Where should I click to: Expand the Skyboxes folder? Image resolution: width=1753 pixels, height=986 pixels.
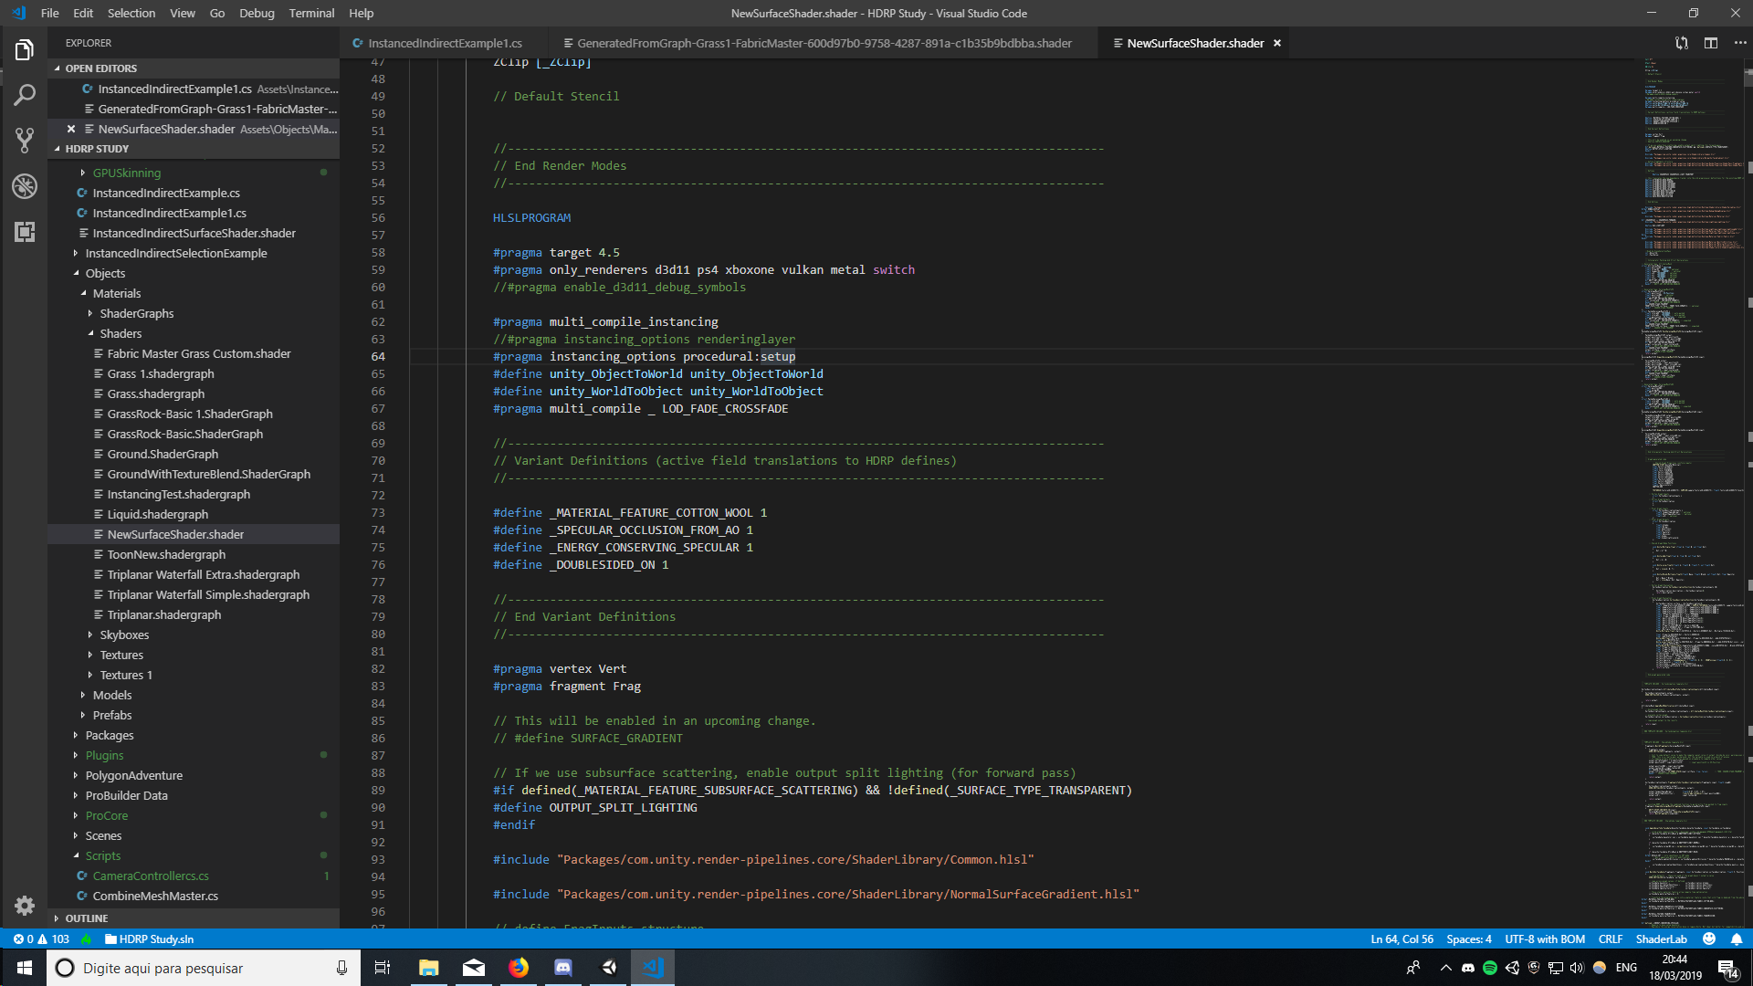pyautogui.click(x=124, y=635)
